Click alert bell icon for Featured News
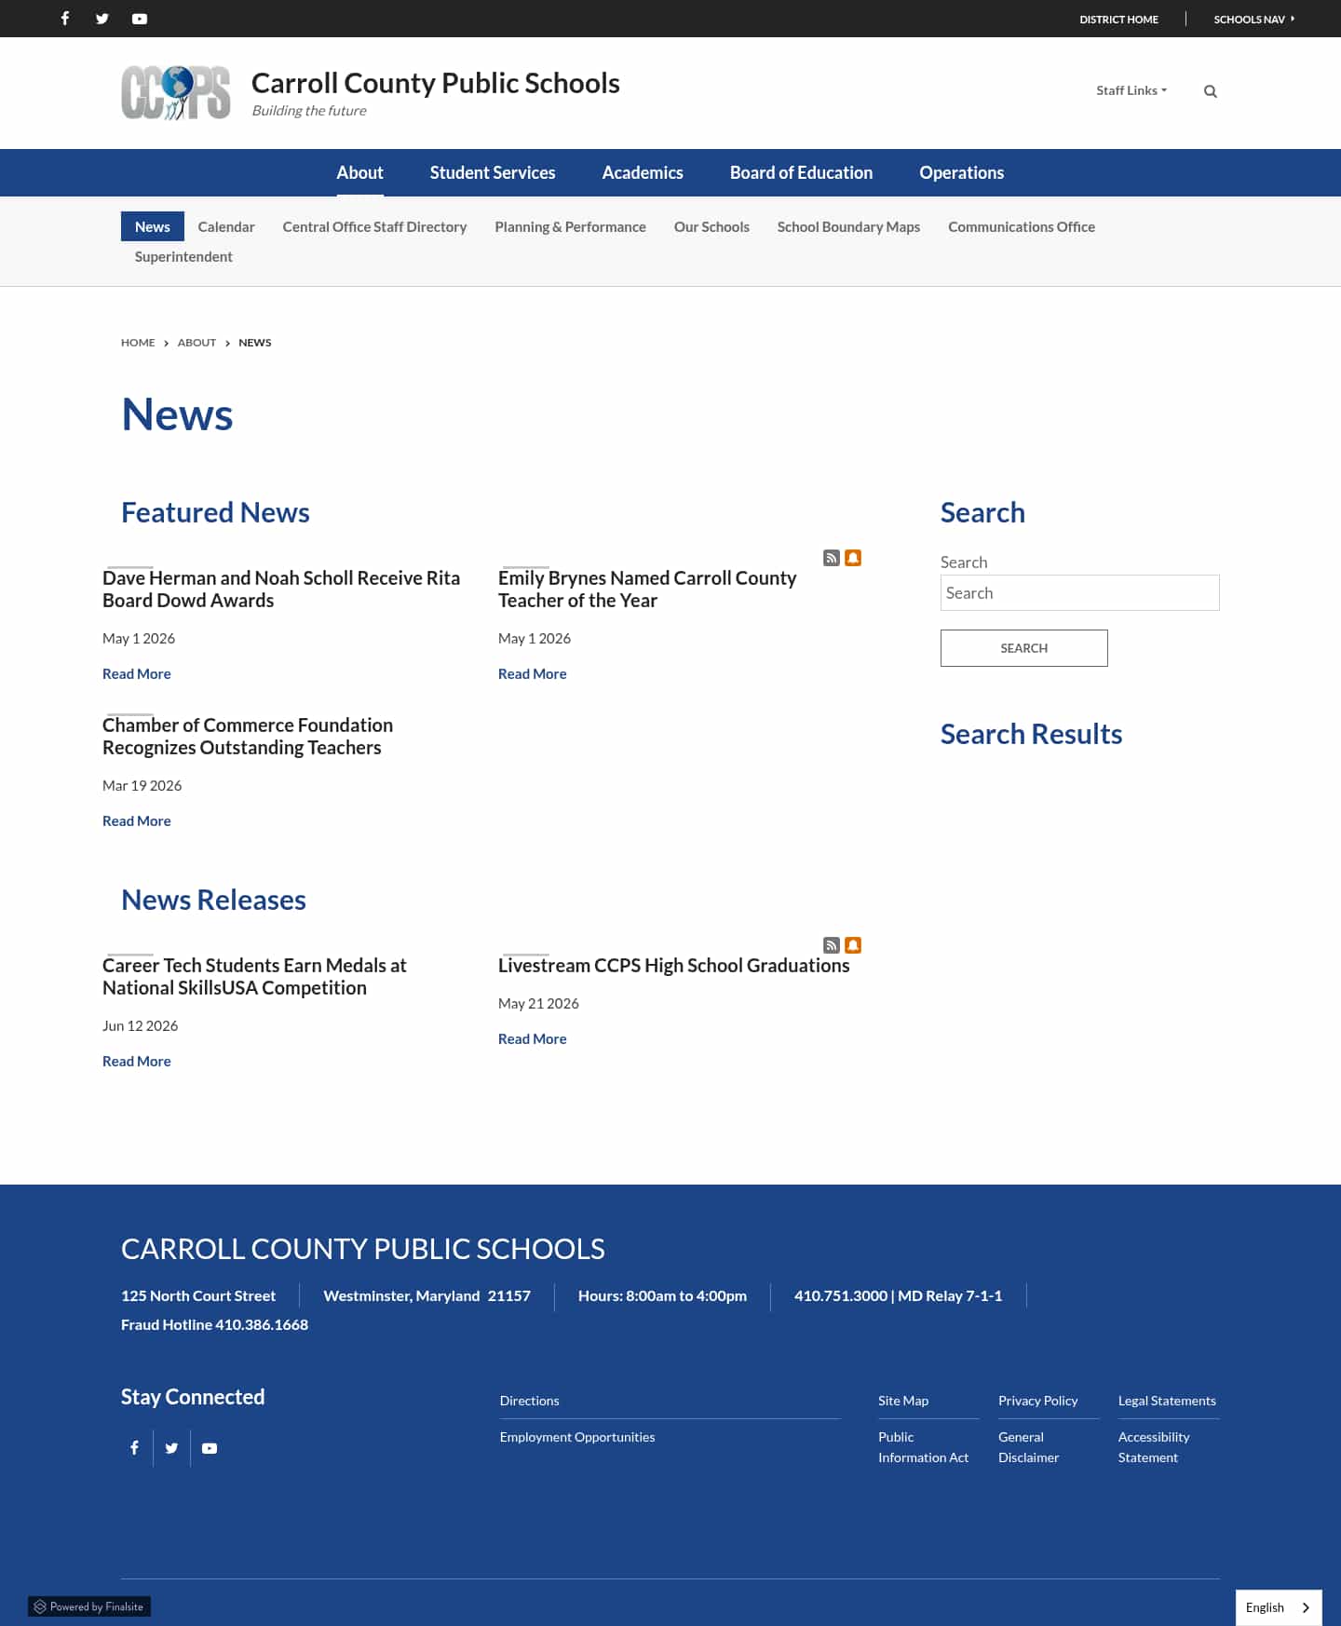Viewport: 1341px width, 1626px height. pos(853,558)
